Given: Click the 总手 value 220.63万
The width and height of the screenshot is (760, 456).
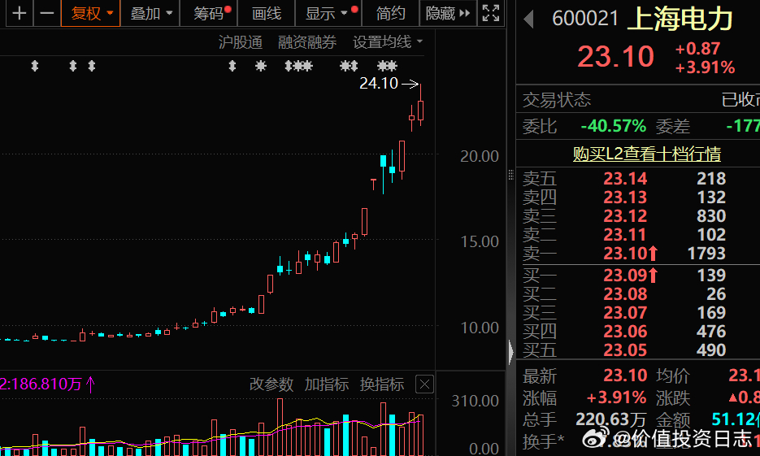Looking at the screenshot, I should [x=610, y=419].
